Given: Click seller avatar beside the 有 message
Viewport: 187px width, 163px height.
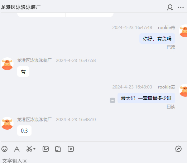Looking at the screenshot, I should pyautogui.click(x=7, y=64).
